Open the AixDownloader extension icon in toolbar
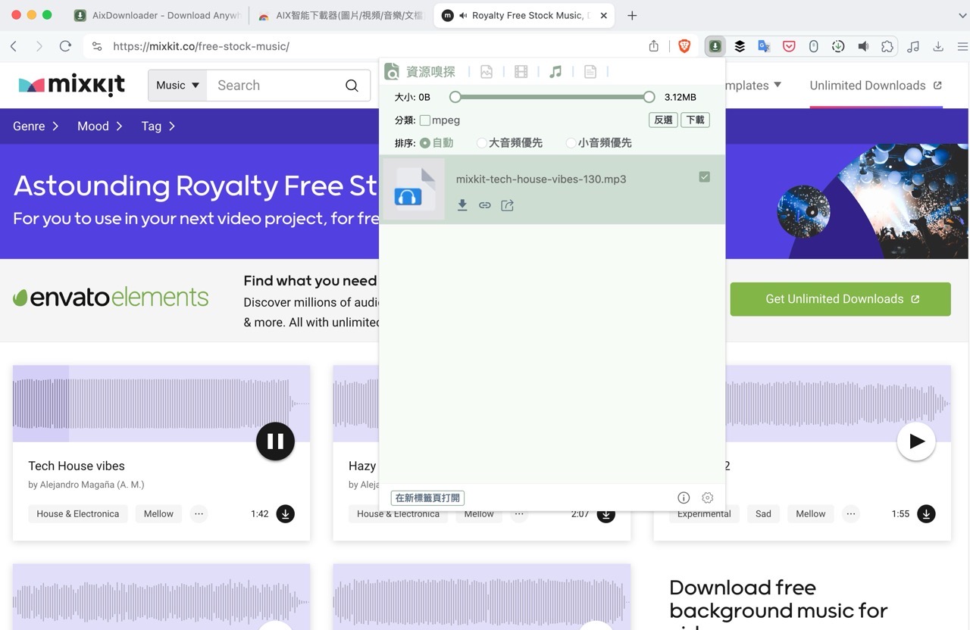Viewport: 970px width, 630px height. pyautogui.click(x=715, y=46)
